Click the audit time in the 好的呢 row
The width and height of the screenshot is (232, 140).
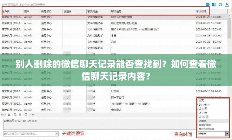coord(208,91)
